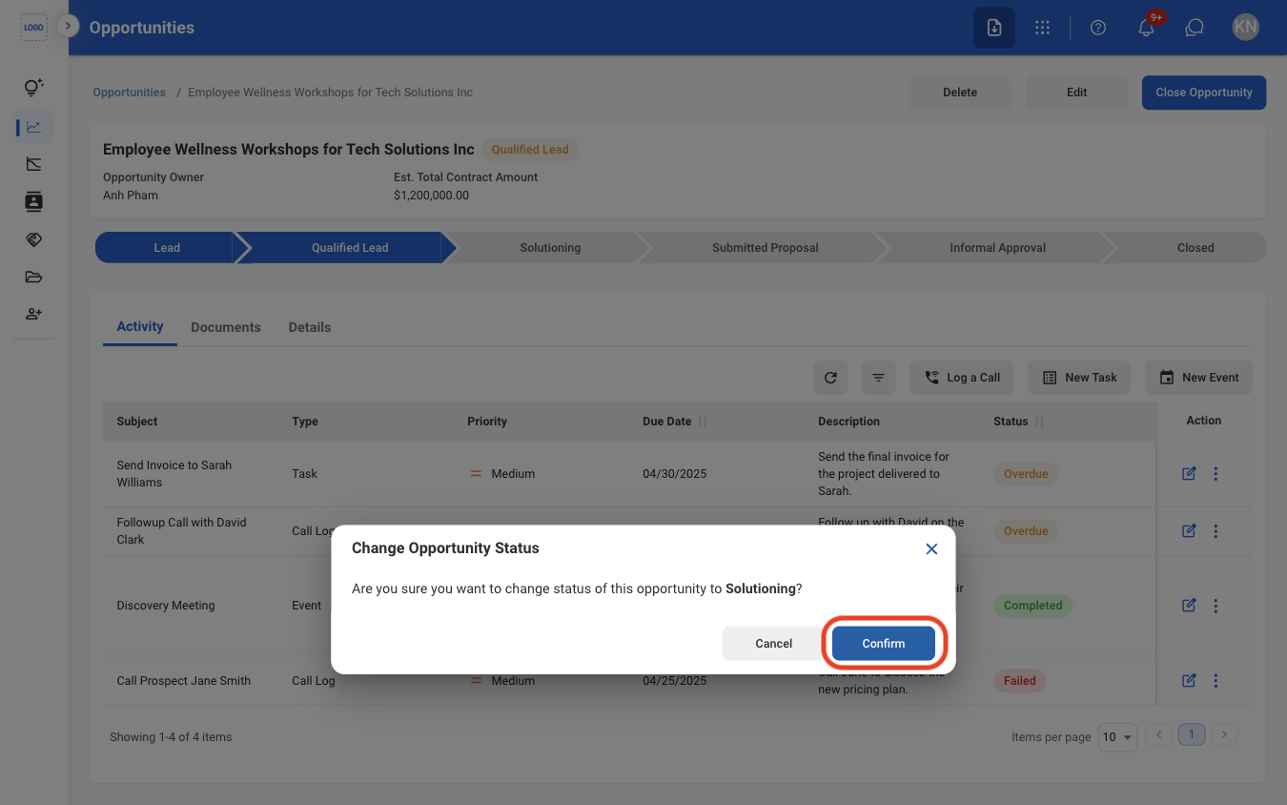This screenshot has height=805, width=1287.
Task: Open the tags sidebar icon
Action: pos(33,239)
